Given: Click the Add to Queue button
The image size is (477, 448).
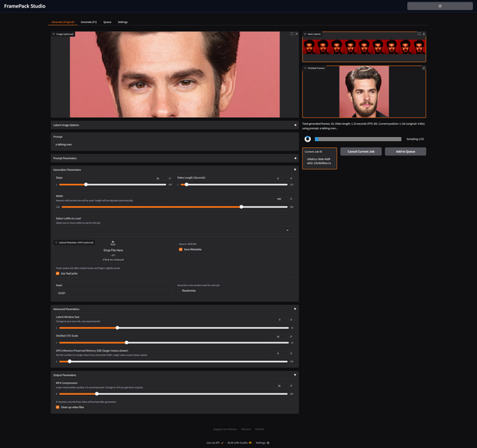Looking at the screenshot, I should point(405,152).
